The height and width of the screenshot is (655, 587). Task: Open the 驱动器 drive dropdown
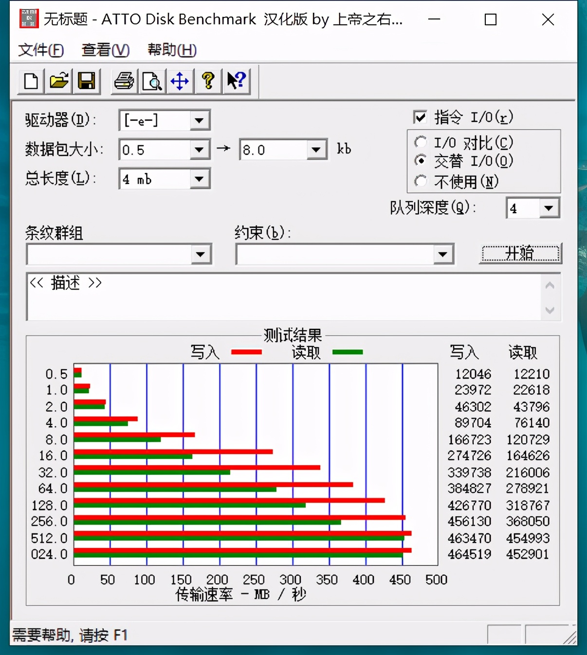click(x=199, y=120)
